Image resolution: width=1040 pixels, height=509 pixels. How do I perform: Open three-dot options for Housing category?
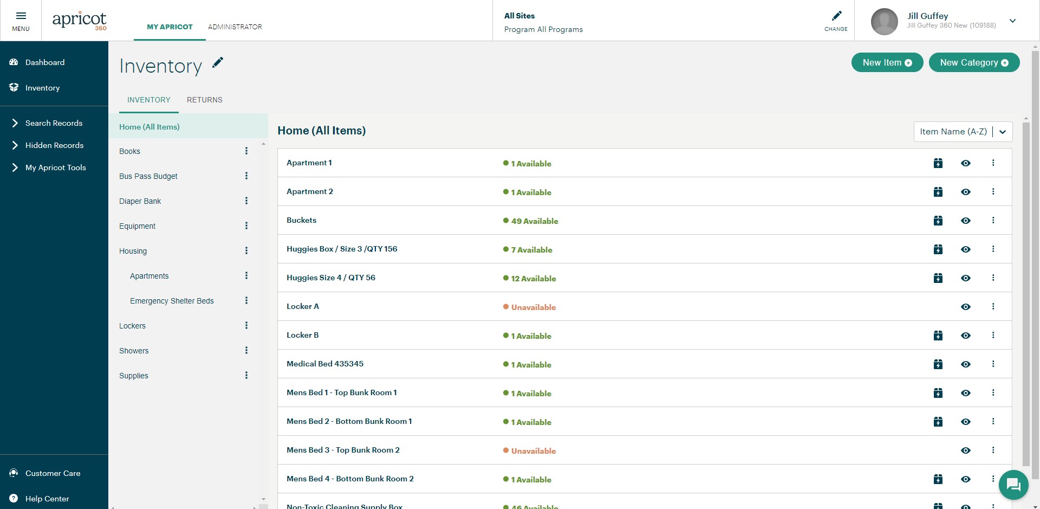click(x=246, y=251)
